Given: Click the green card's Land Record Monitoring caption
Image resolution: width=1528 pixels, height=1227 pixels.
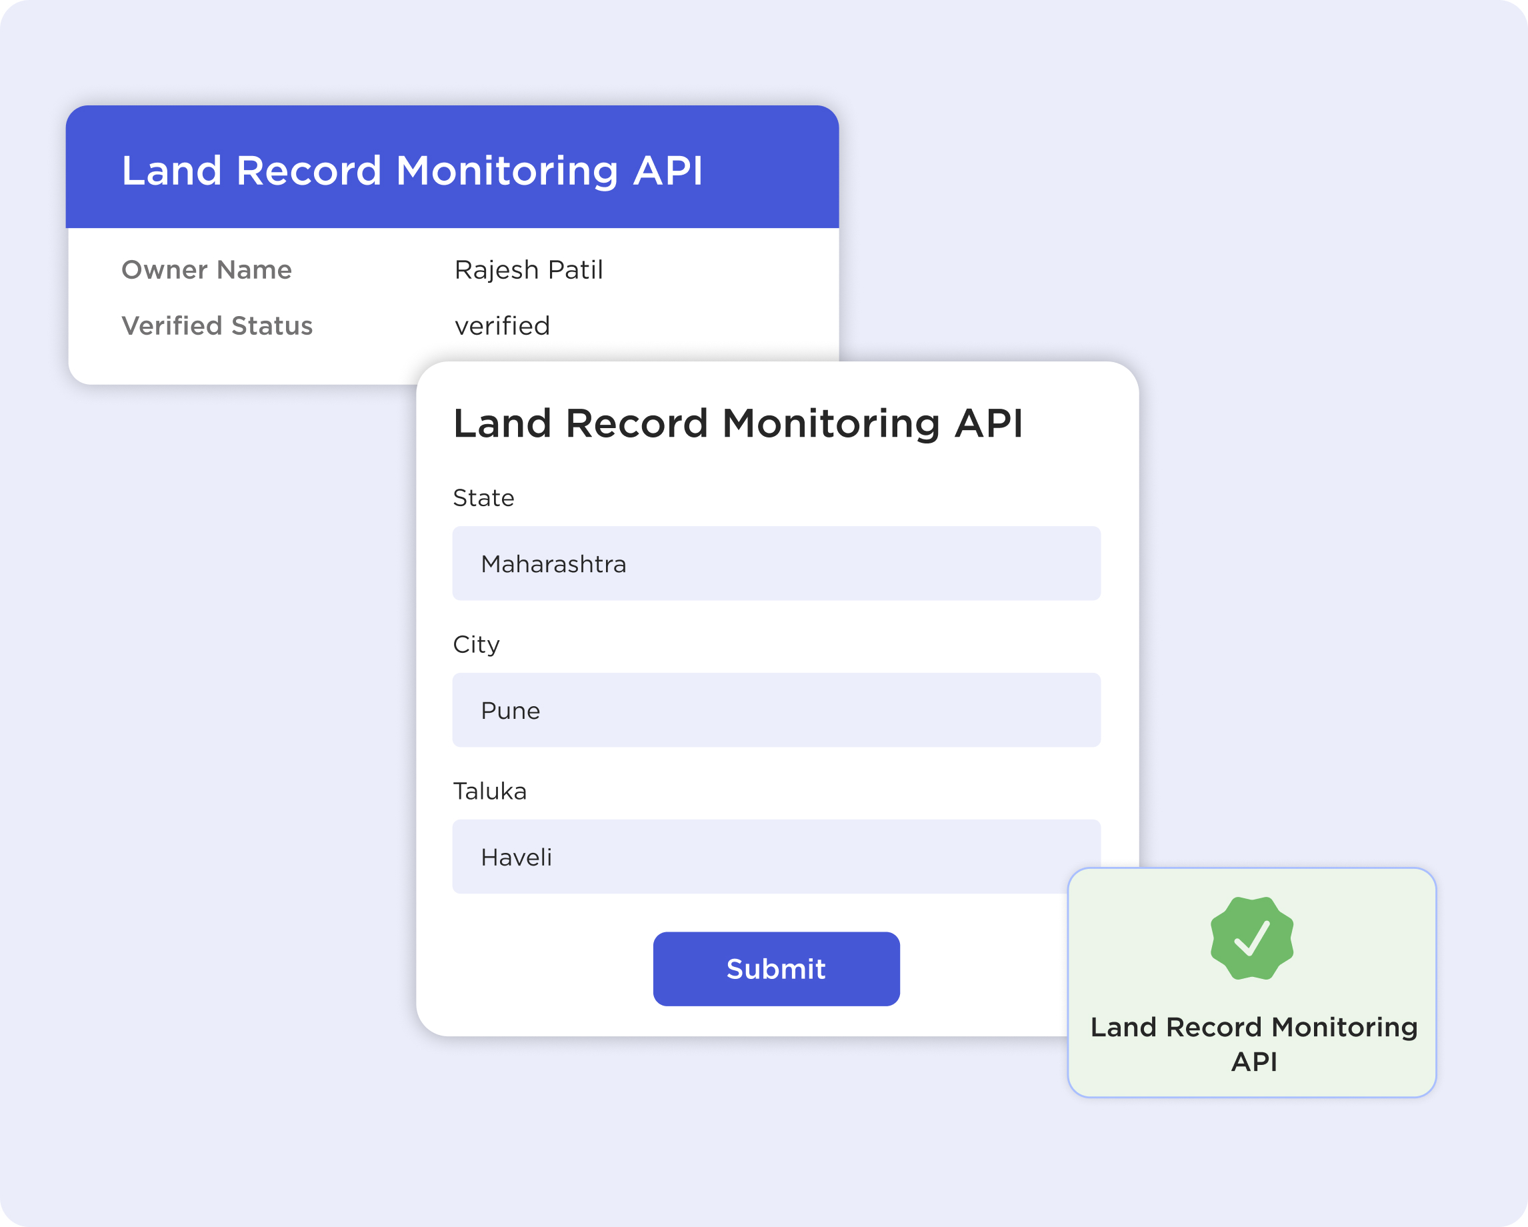Looking at the screenshot, I should (x=1253, y=1044).
